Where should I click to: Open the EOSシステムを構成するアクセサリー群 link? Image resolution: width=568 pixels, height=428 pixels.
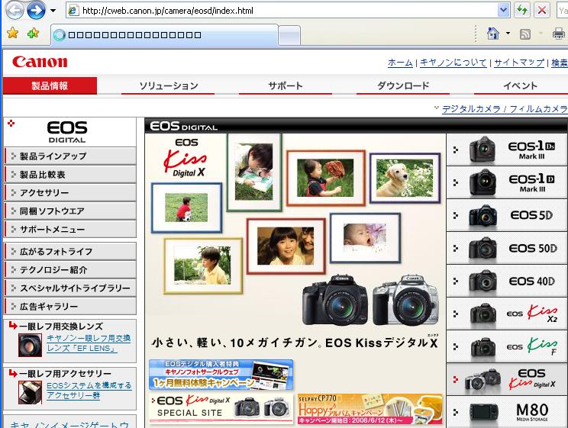pos(89,391)
